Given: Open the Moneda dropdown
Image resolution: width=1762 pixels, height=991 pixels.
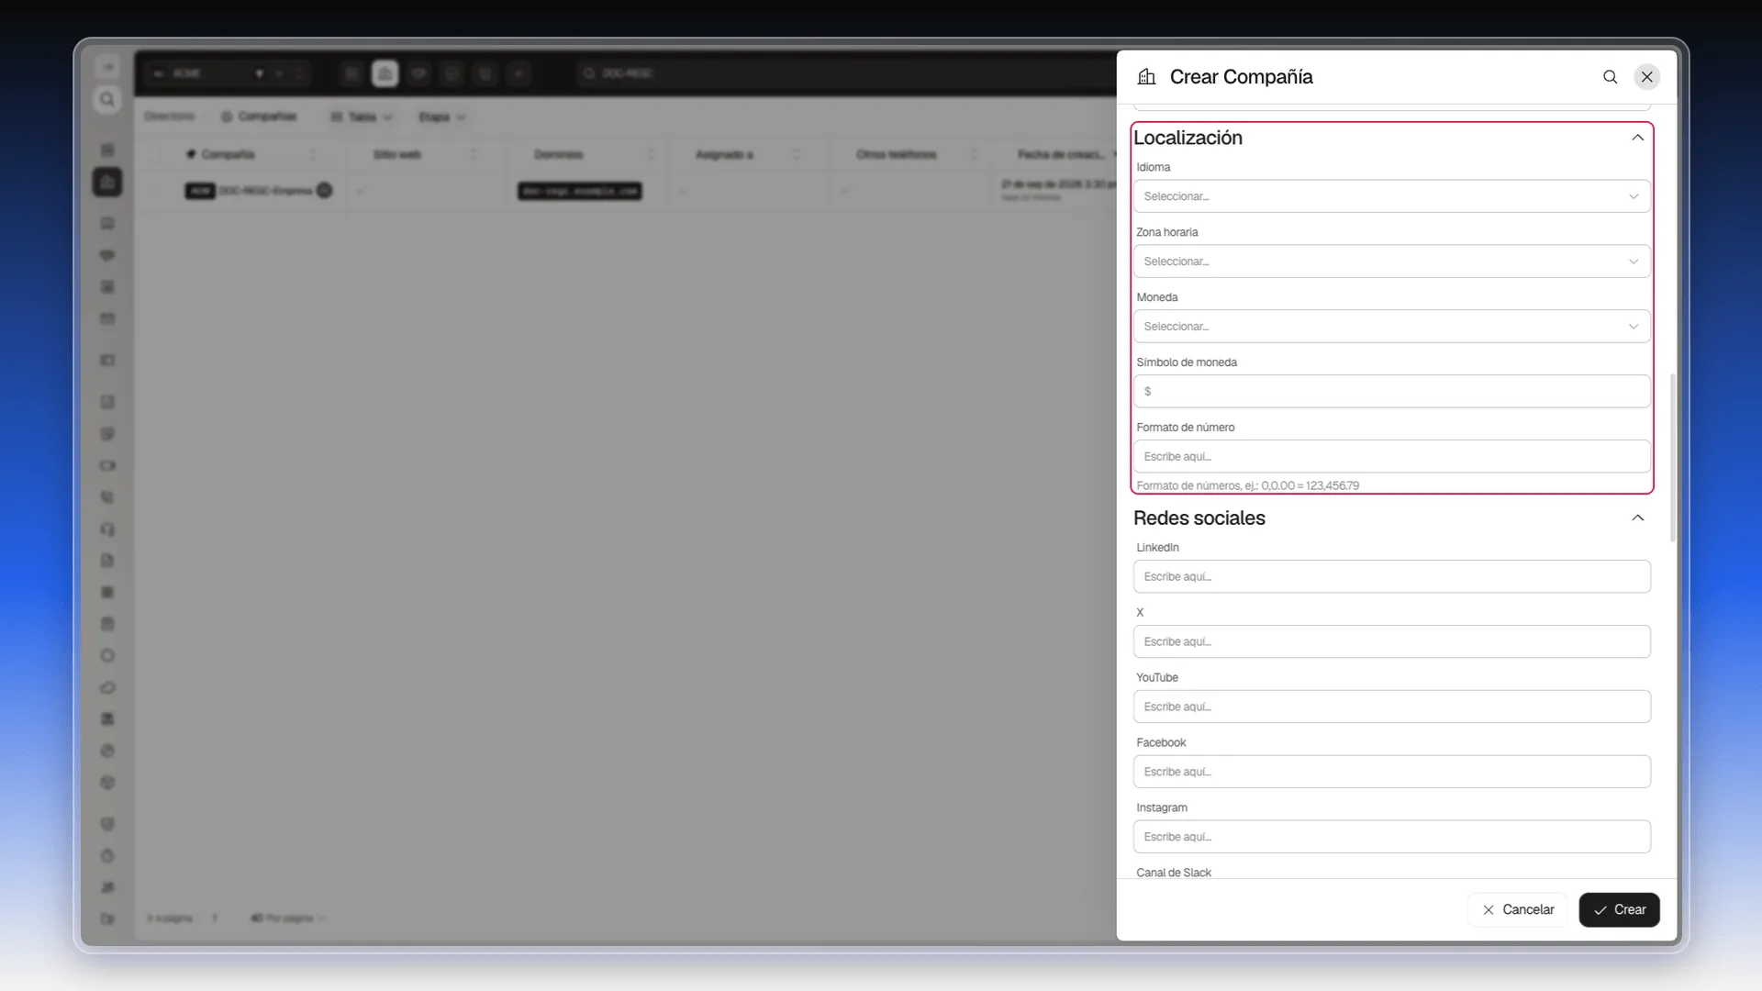Looking at the screenshot, I should pyautogui.click(x=1391, y=327).
